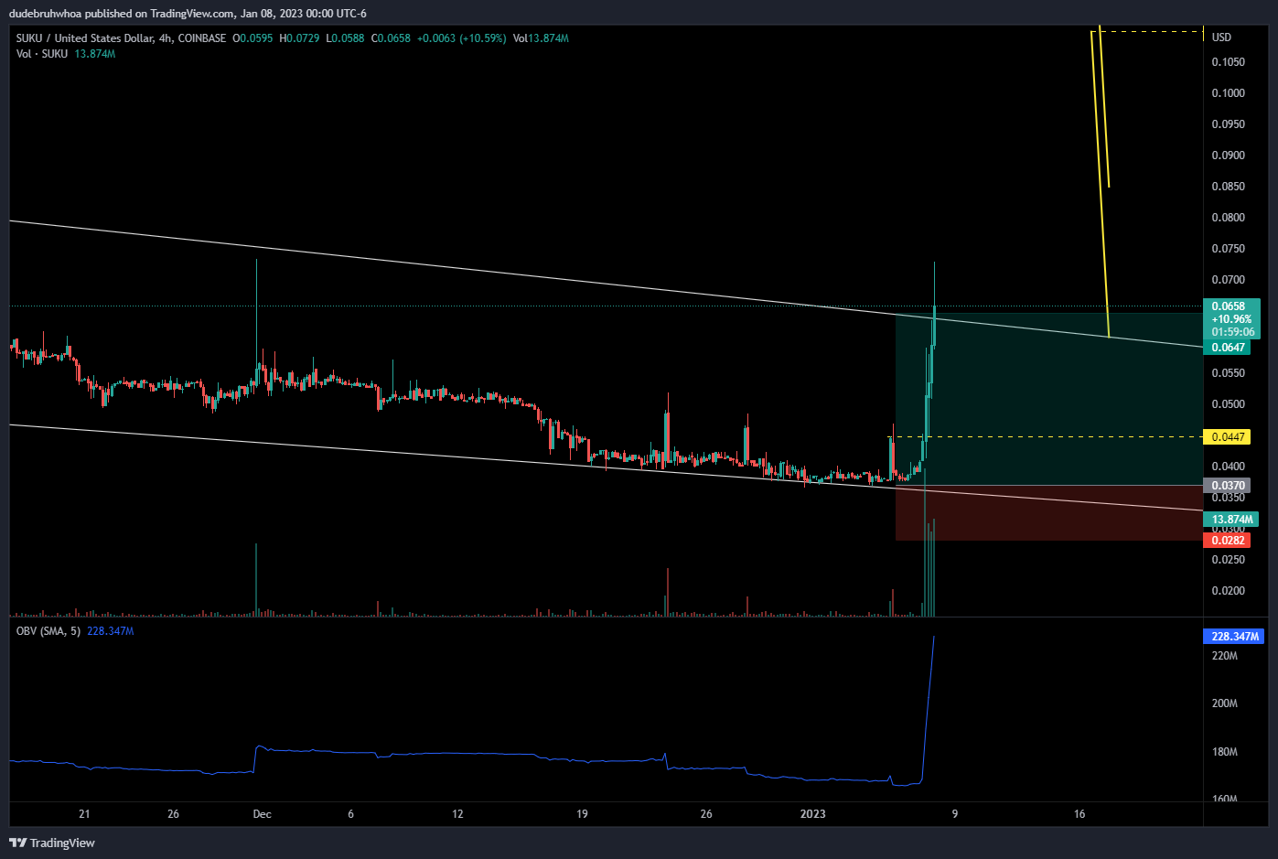Select the yellow projection trend line
Viewport: 1278px width, 859px height.
click(x=1101, y=183)
